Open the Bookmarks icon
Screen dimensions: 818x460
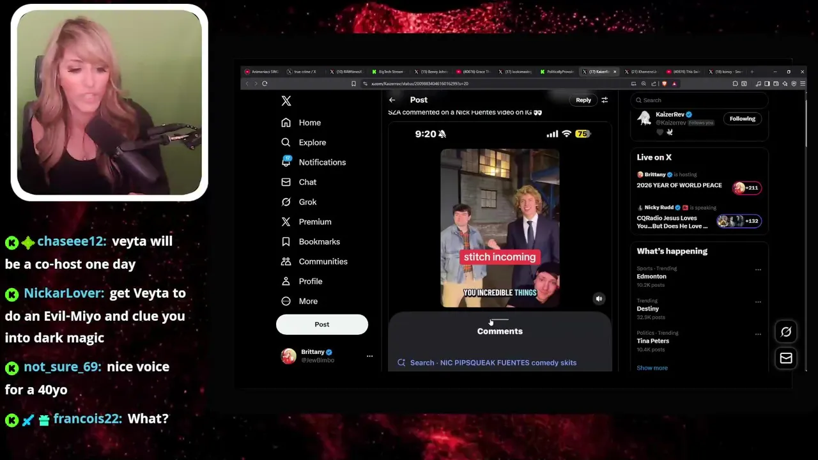286,241
